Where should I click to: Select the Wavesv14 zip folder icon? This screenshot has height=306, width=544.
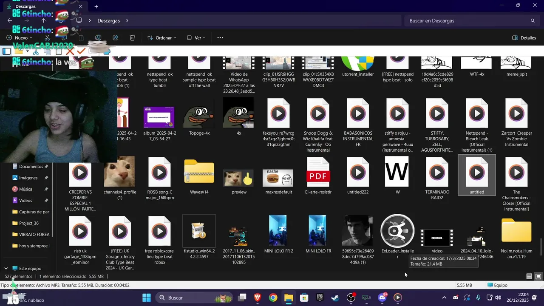pos(199,172)
